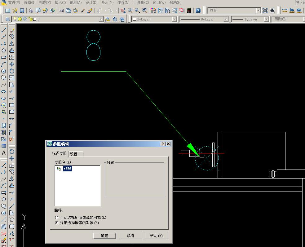Select the Mirror modify tool
This screenshot has width=305, height=247.
12,44
